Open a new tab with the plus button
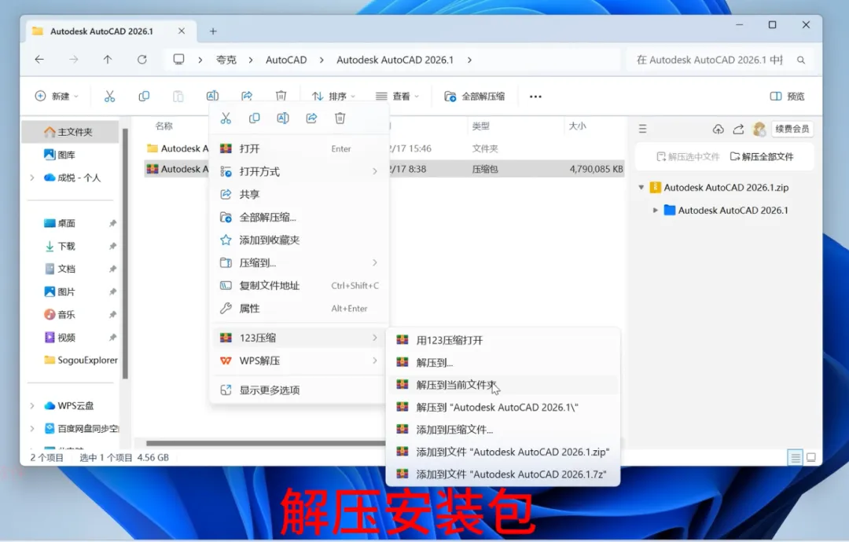 click(213, 31)
